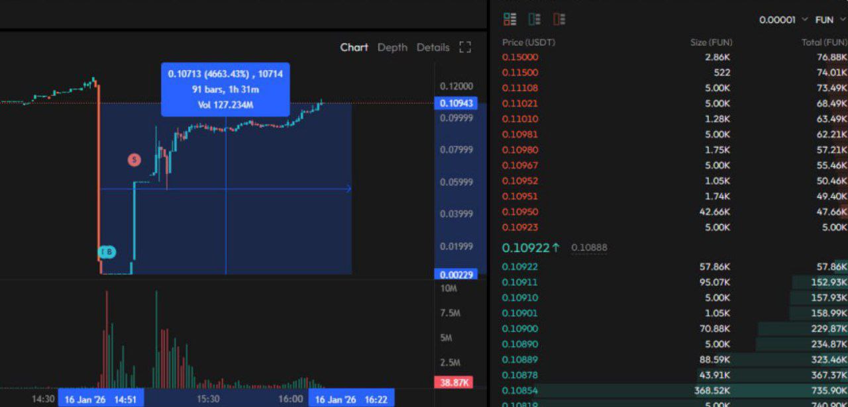Select ask price 0.11108
This screenshot has height=407, width=848.
point(520,88)
